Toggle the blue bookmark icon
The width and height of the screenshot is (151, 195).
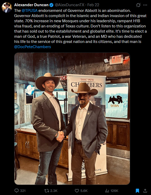(x=137, y=191)
